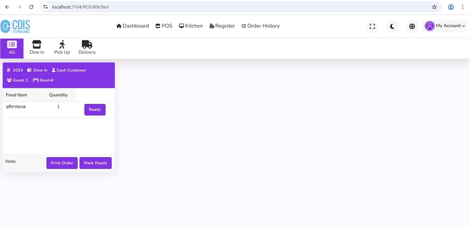
Task: Filter orders by Pick Up
Action: point(62,48)
